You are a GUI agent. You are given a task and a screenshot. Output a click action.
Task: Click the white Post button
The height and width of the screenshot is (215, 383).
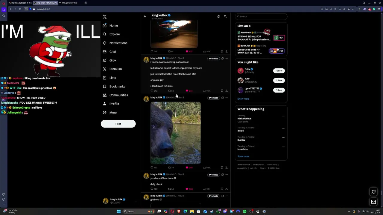(118, 124)
